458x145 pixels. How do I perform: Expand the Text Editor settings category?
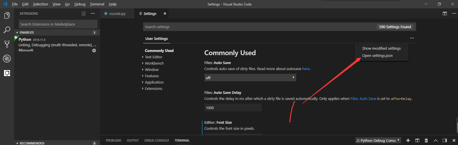(153, 57)
